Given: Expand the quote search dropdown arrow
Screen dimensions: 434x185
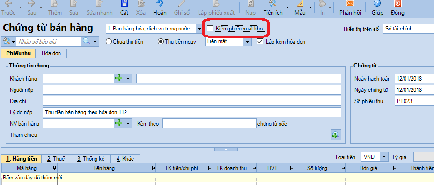Looking at the screenshot, I should click(95, 42).
